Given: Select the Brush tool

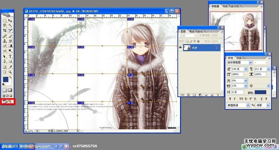Looking at the screenshot, I should pos(10,36).
